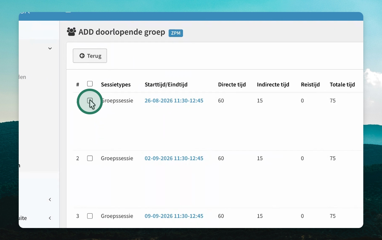The height and width of the screenshot is (240, 382).
Task: Collapse the sidebar section with down chevron
Action: (50, 48)
